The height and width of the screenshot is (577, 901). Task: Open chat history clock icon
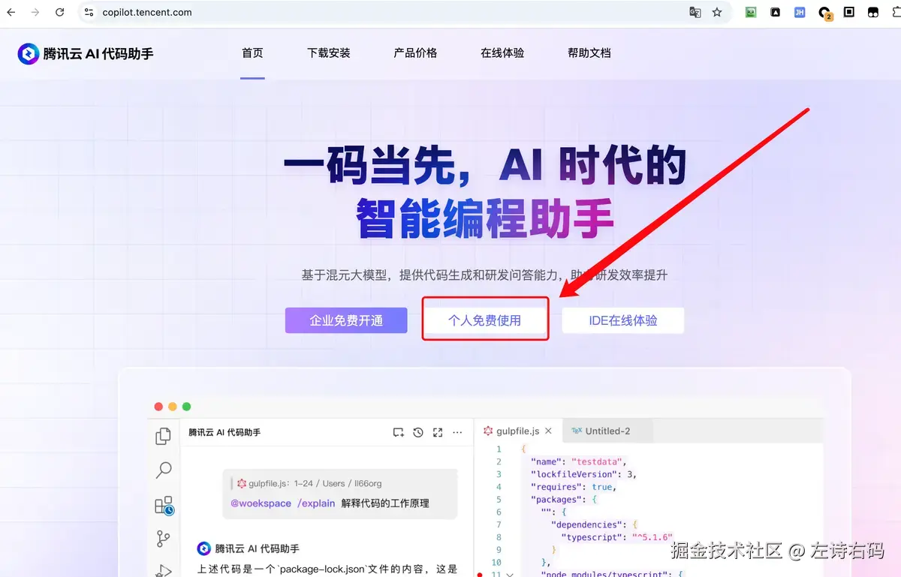click(418, 432)
